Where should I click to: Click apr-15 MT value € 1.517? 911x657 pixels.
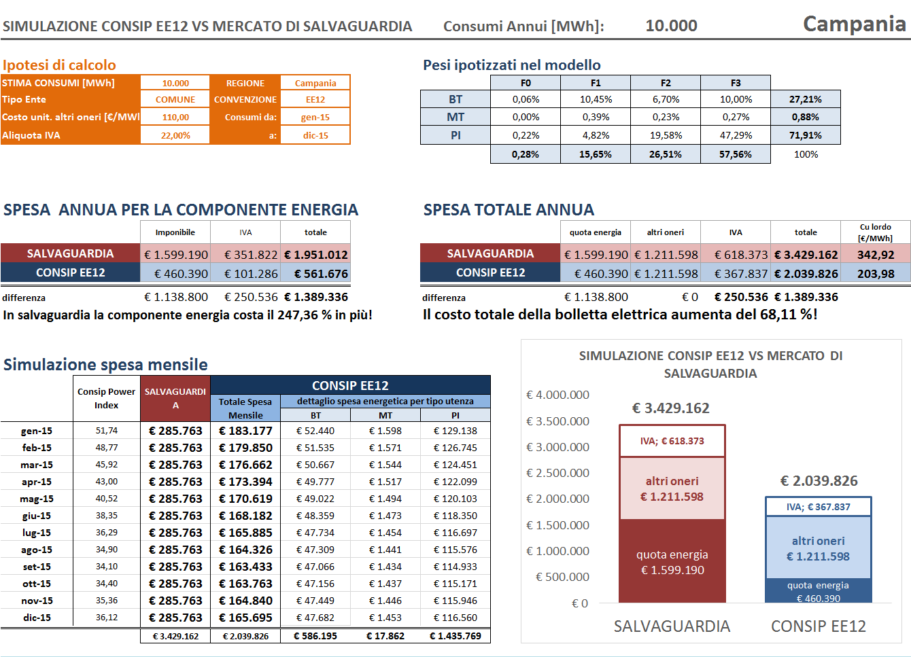[x=385, y=482]
